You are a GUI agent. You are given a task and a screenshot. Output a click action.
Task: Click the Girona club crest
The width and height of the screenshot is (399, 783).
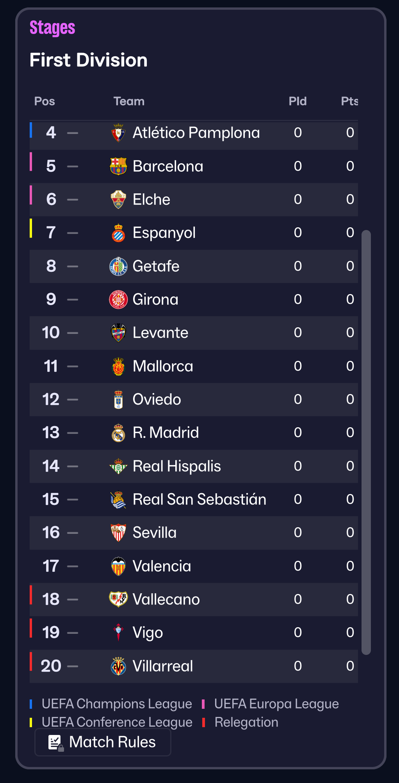[118, 300]
